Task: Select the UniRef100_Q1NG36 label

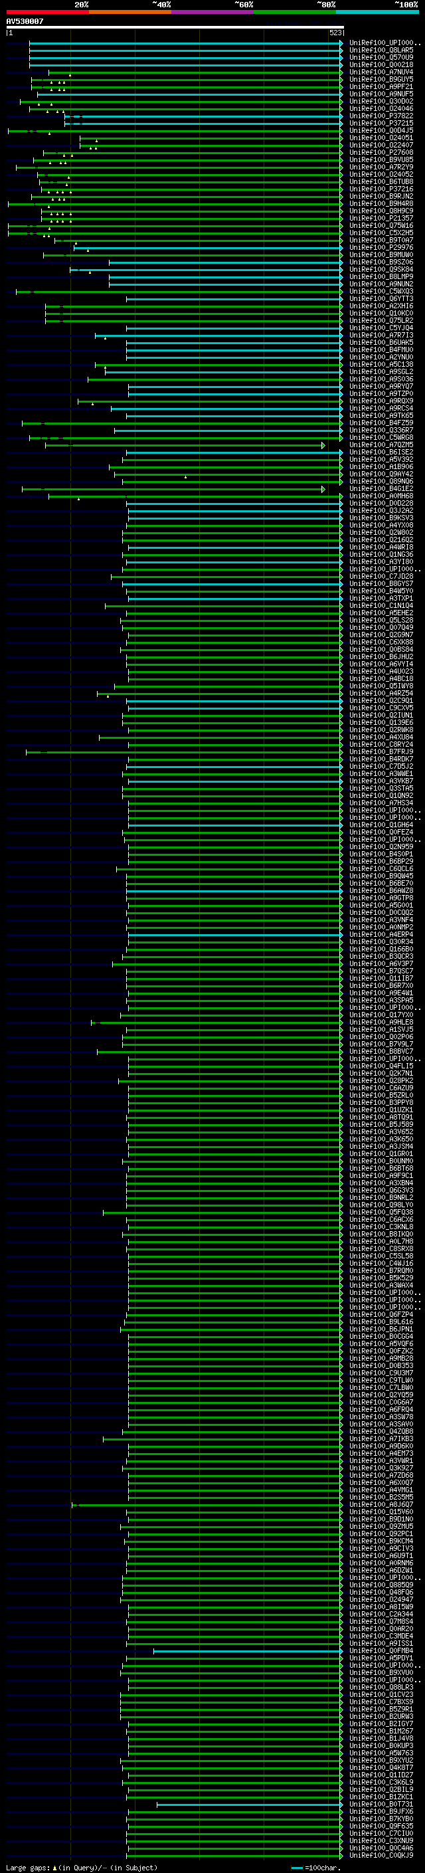Action: (381, 554)
